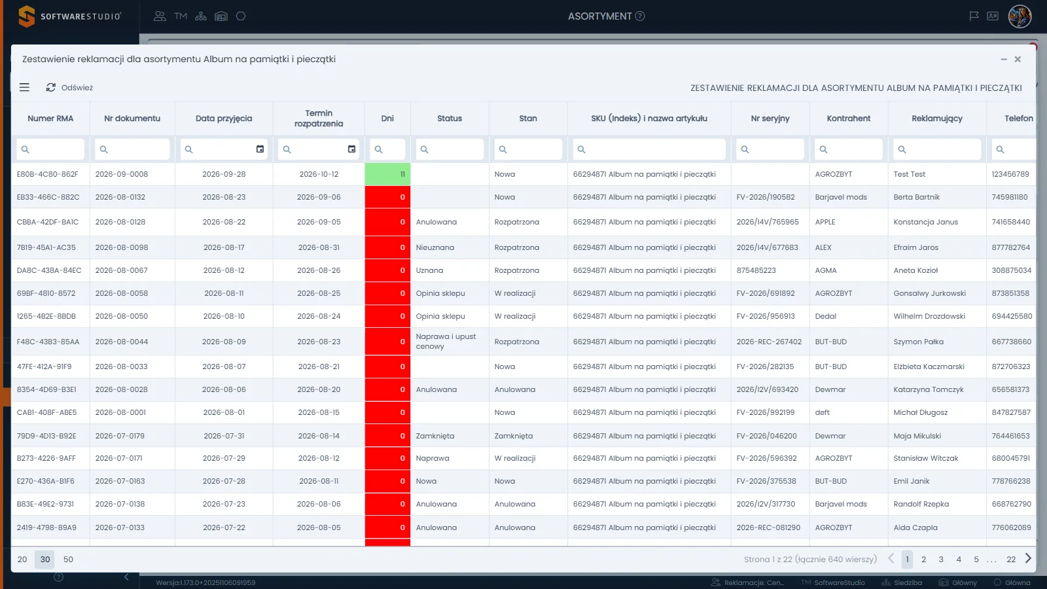This screenshot has height=589, width=1047.
Task: Click the flag icon in the top right
Action: click(x=974, y=16)
